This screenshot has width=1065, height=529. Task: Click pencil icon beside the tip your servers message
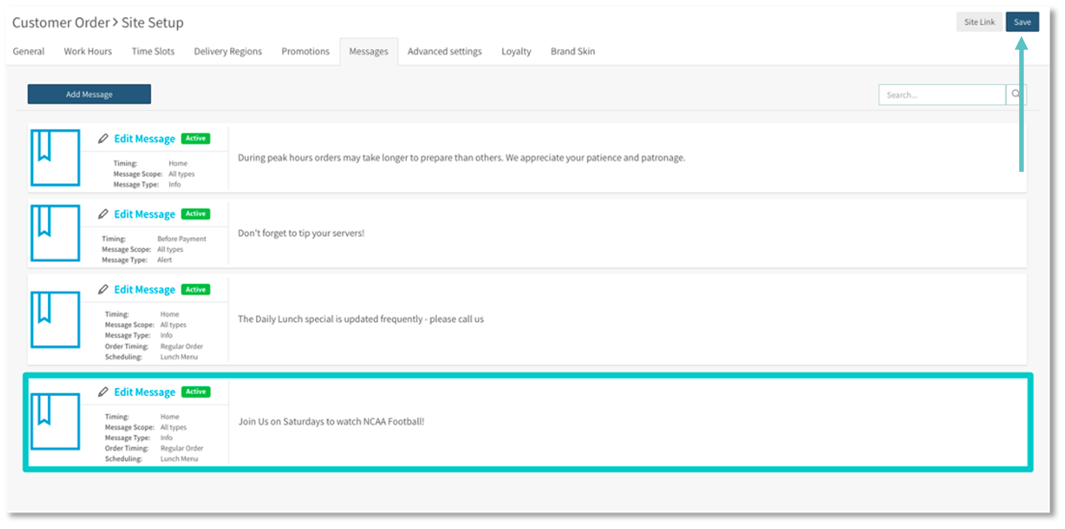103,214
